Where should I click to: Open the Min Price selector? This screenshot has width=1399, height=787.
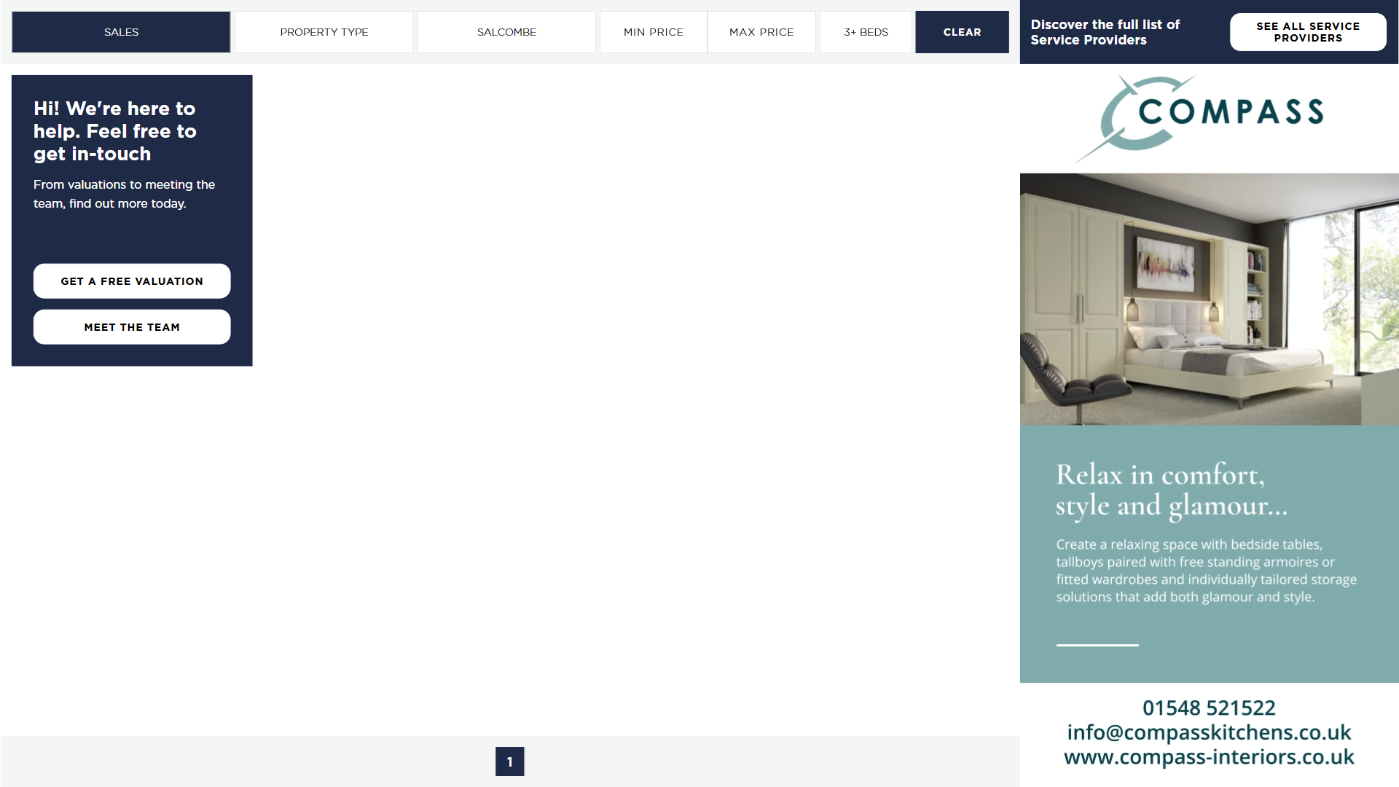pos(653,32)
